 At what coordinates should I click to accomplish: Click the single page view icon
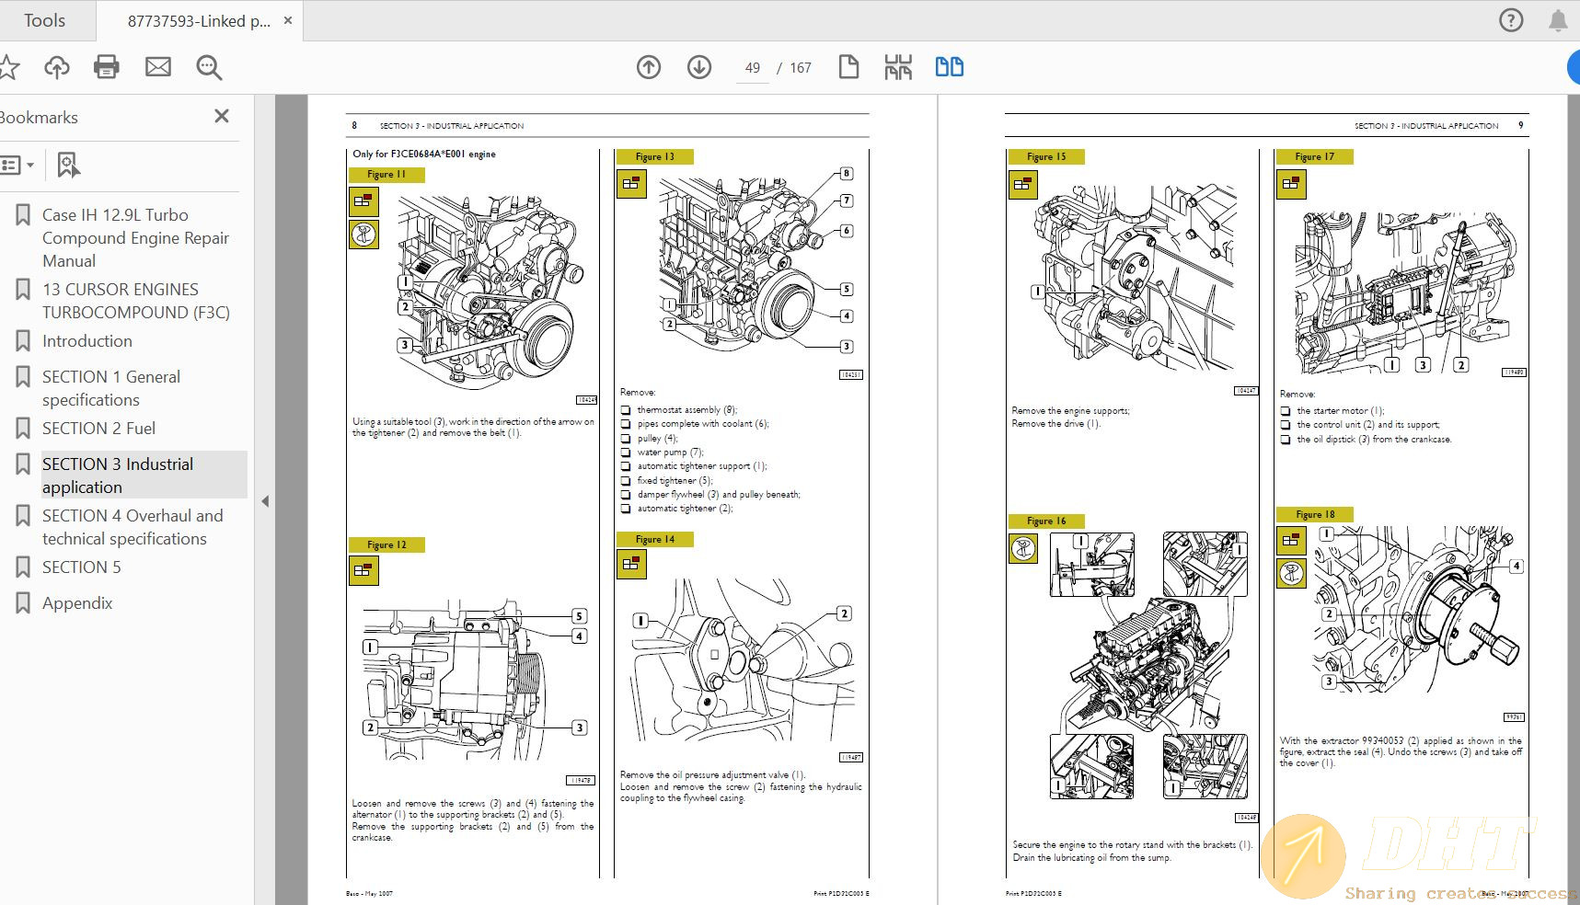pyautogui.click(x=848, y=66)
